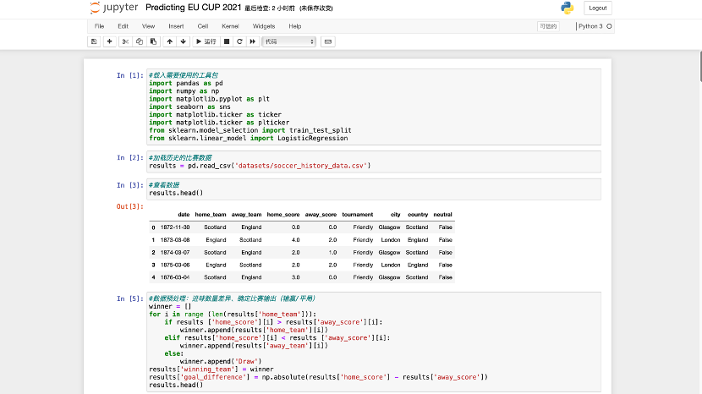Restart the kernel with circular arrow
702x394 pixels.
pos(239,41)
